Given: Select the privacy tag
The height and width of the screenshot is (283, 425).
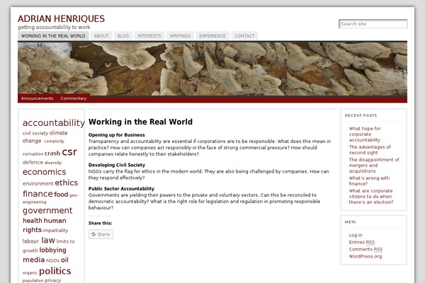Looking at the screenshot, I should click(53, 280).
